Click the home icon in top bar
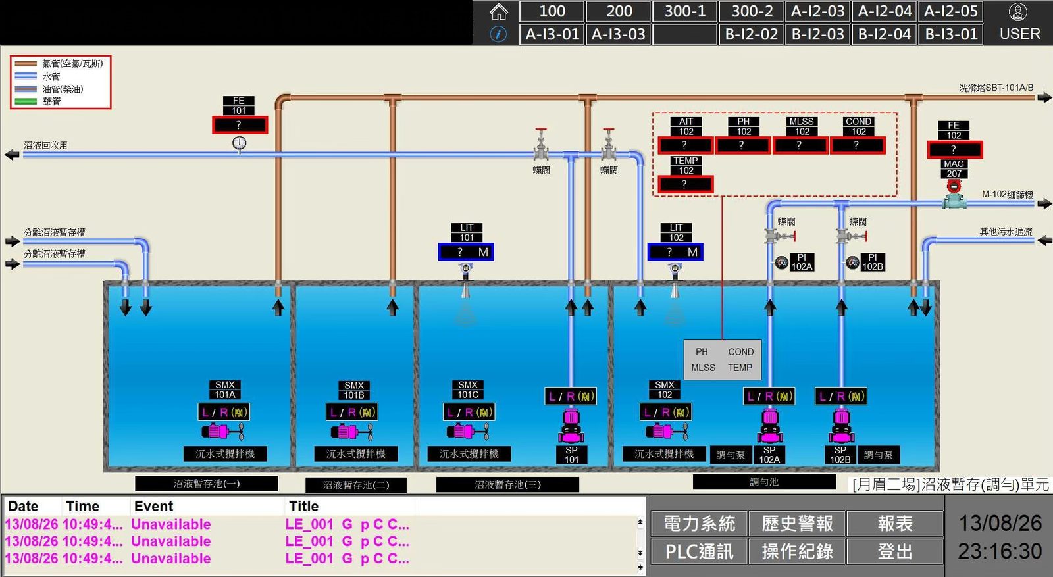The width and height of the screenshot is (1053, 577). (499, 12)
